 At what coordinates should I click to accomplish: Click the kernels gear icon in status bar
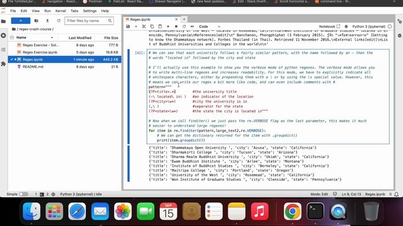(54, 194)
